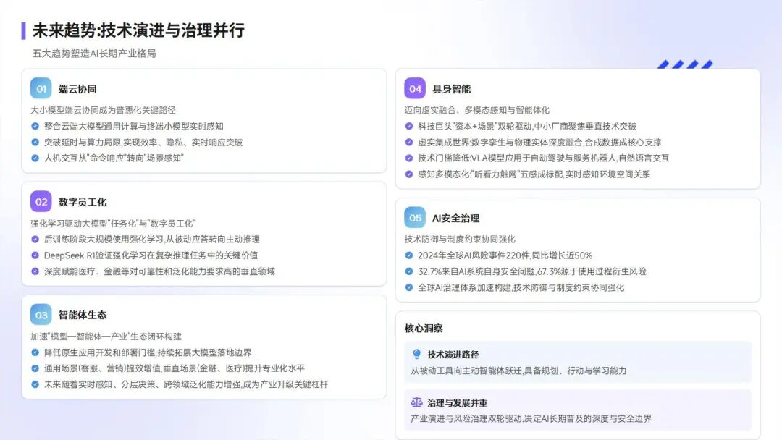Select the 端云协同 card heading

pyautogui.click(x=77, y=89)
